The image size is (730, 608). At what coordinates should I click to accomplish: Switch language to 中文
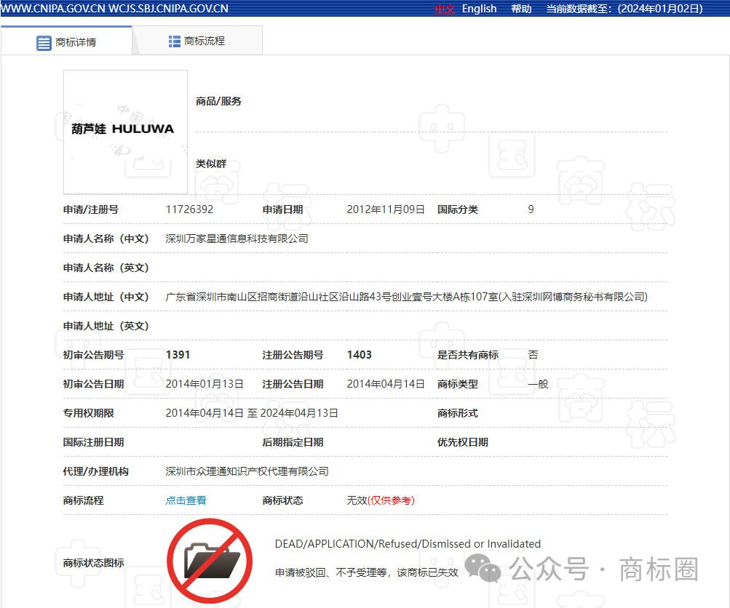(444, 9)
